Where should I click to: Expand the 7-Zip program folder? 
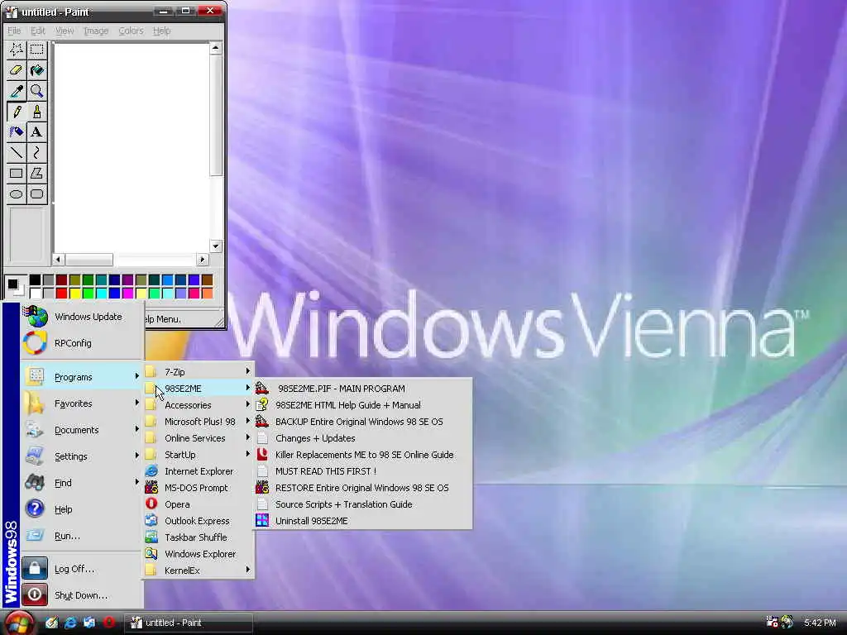(199, 371)
